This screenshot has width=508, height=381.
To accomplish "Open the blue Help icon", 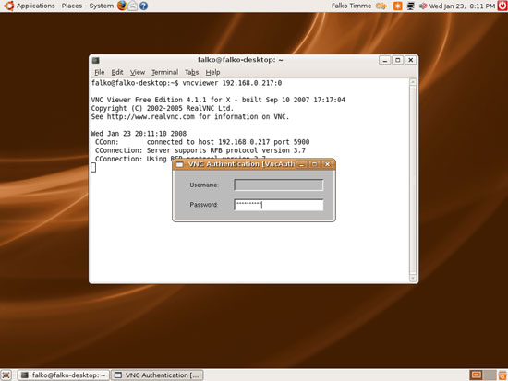I will (143, 6).
